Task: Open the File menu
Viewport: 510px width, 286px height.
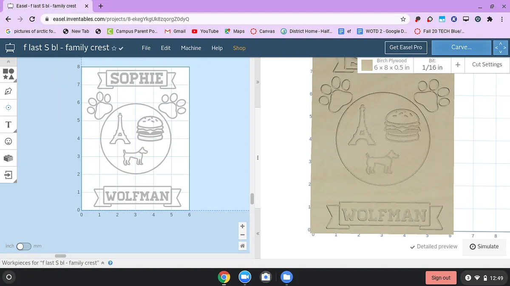Action: 146,48
